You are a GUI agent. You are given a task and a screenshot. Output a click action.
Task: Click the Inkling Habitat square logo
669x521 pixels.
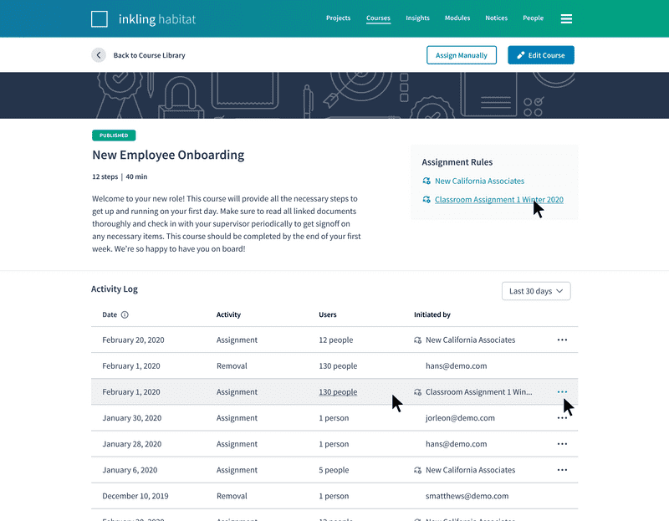(100, 19)
